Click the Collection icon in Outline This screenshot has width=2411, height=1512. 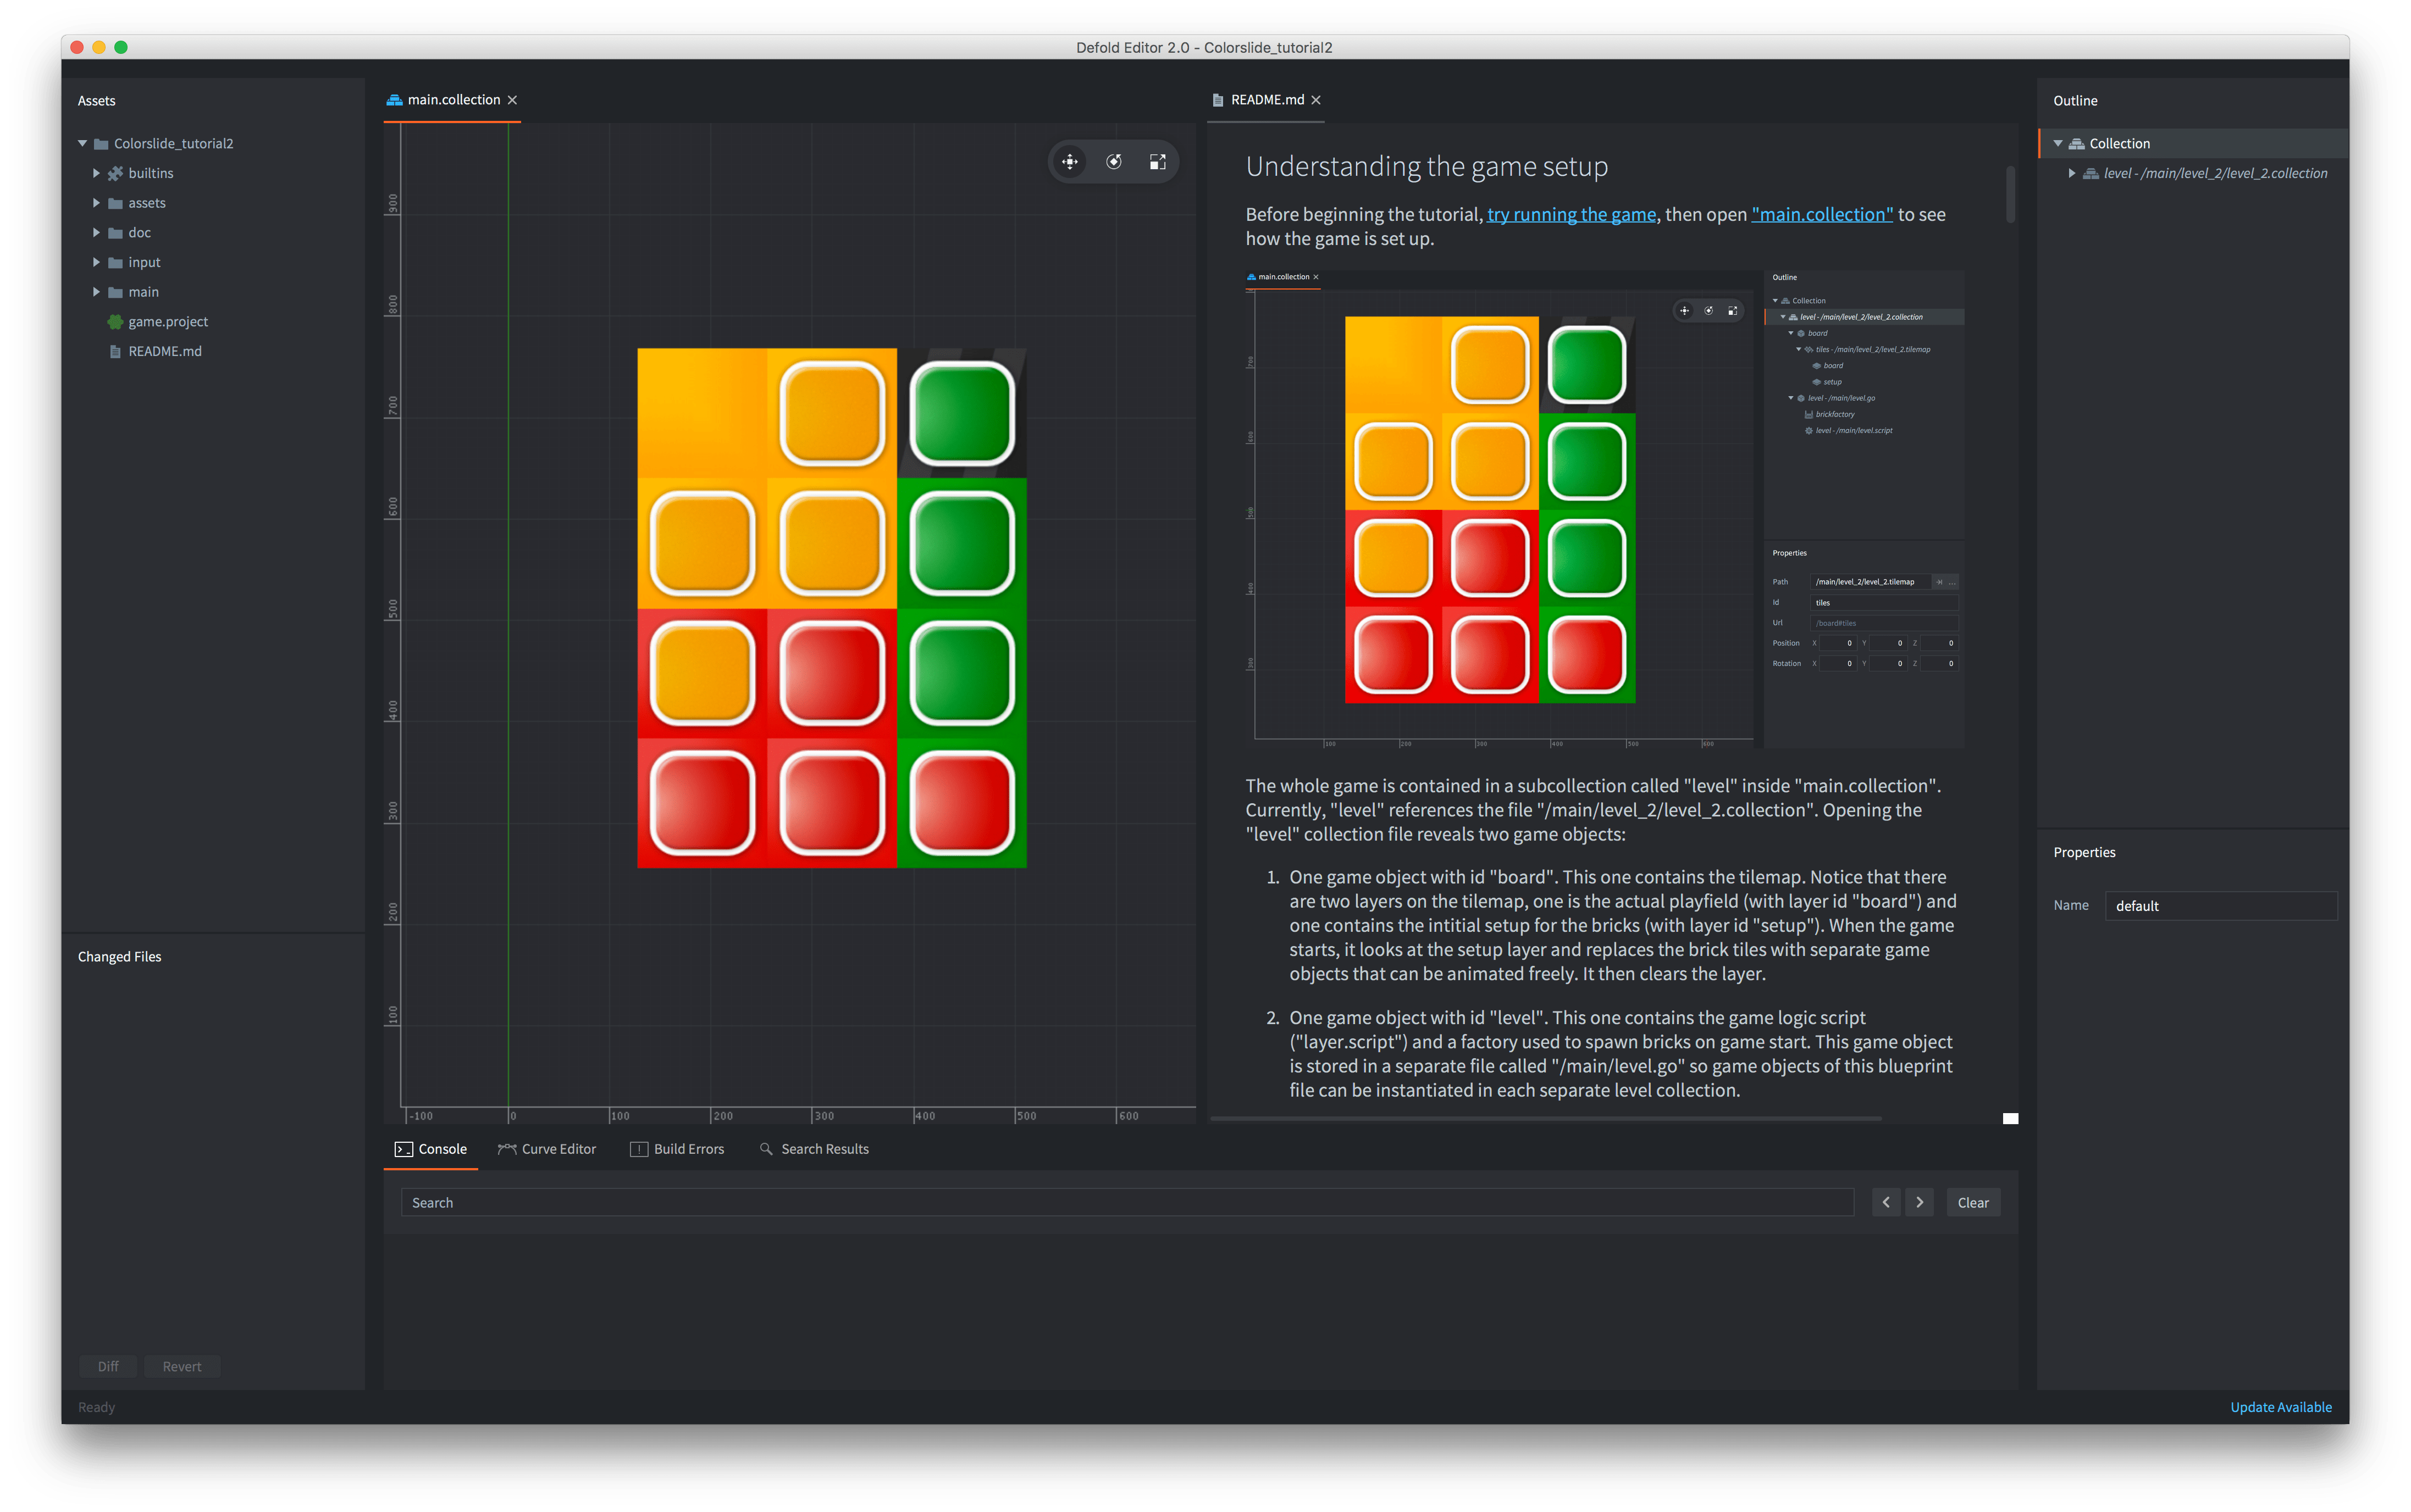point(2077,144)
